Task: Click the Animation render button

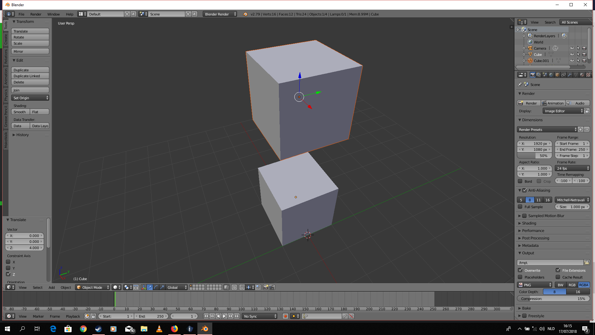Action: coord(553,103)
